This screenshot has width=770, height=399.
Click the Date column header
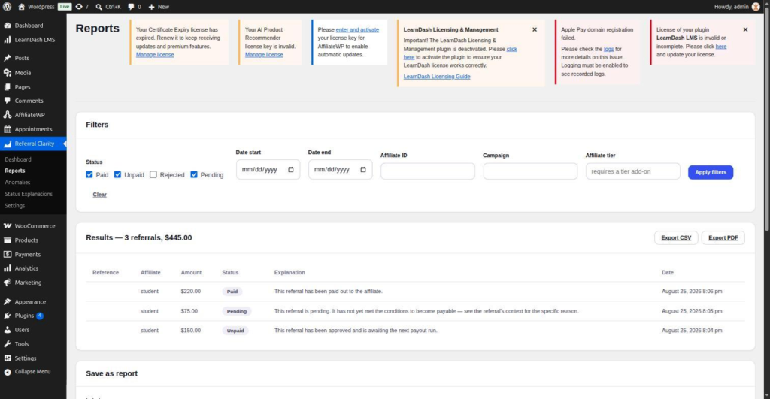[668, 272]
